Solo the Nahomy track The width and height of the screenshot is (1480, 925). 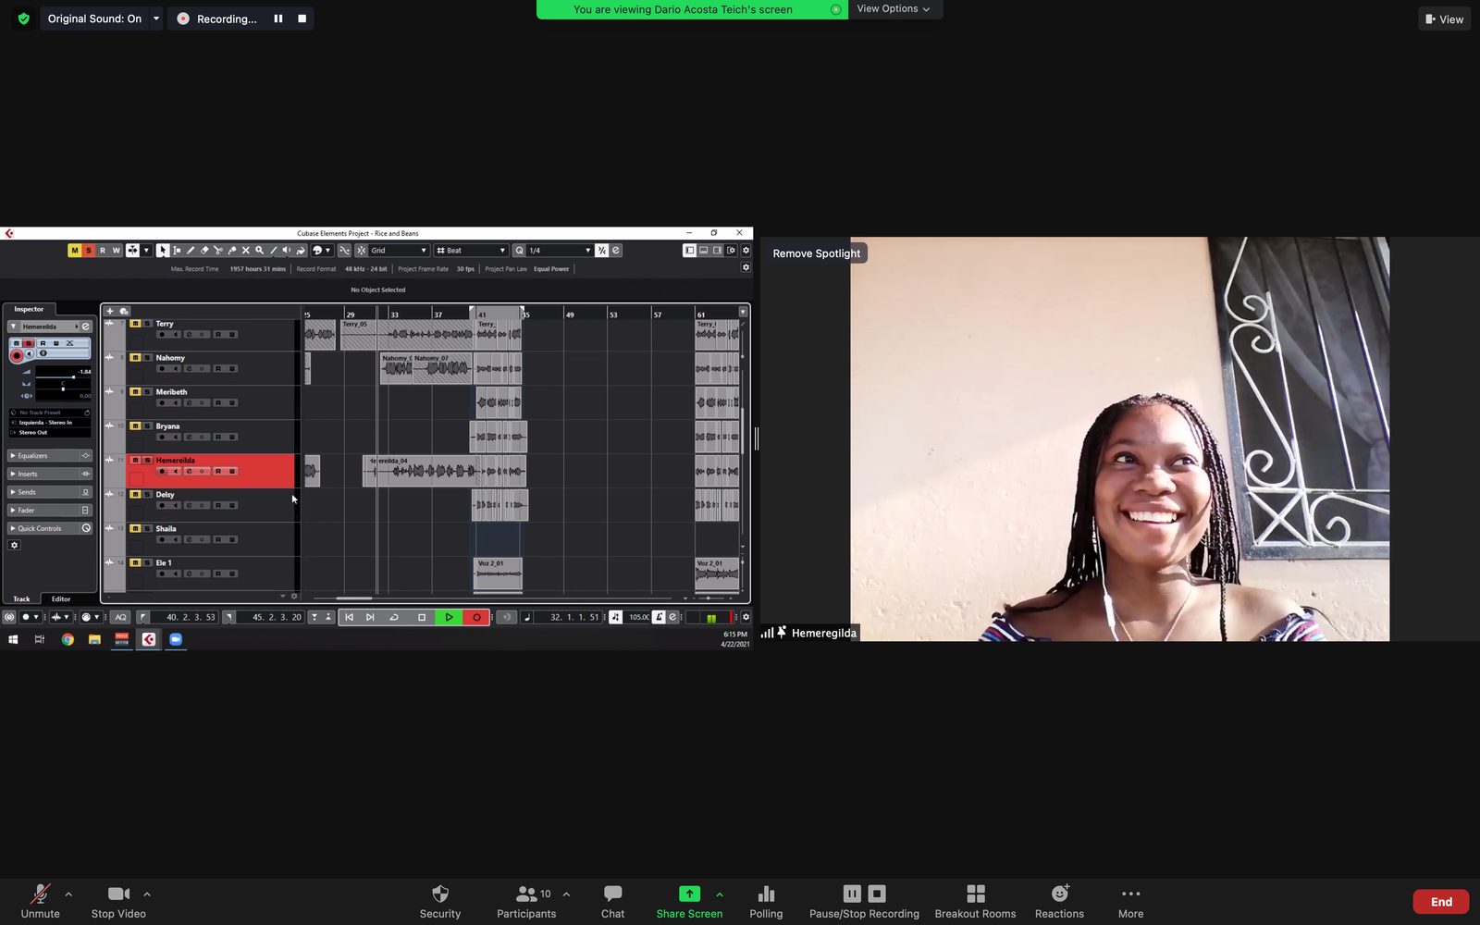click(147, 358)
